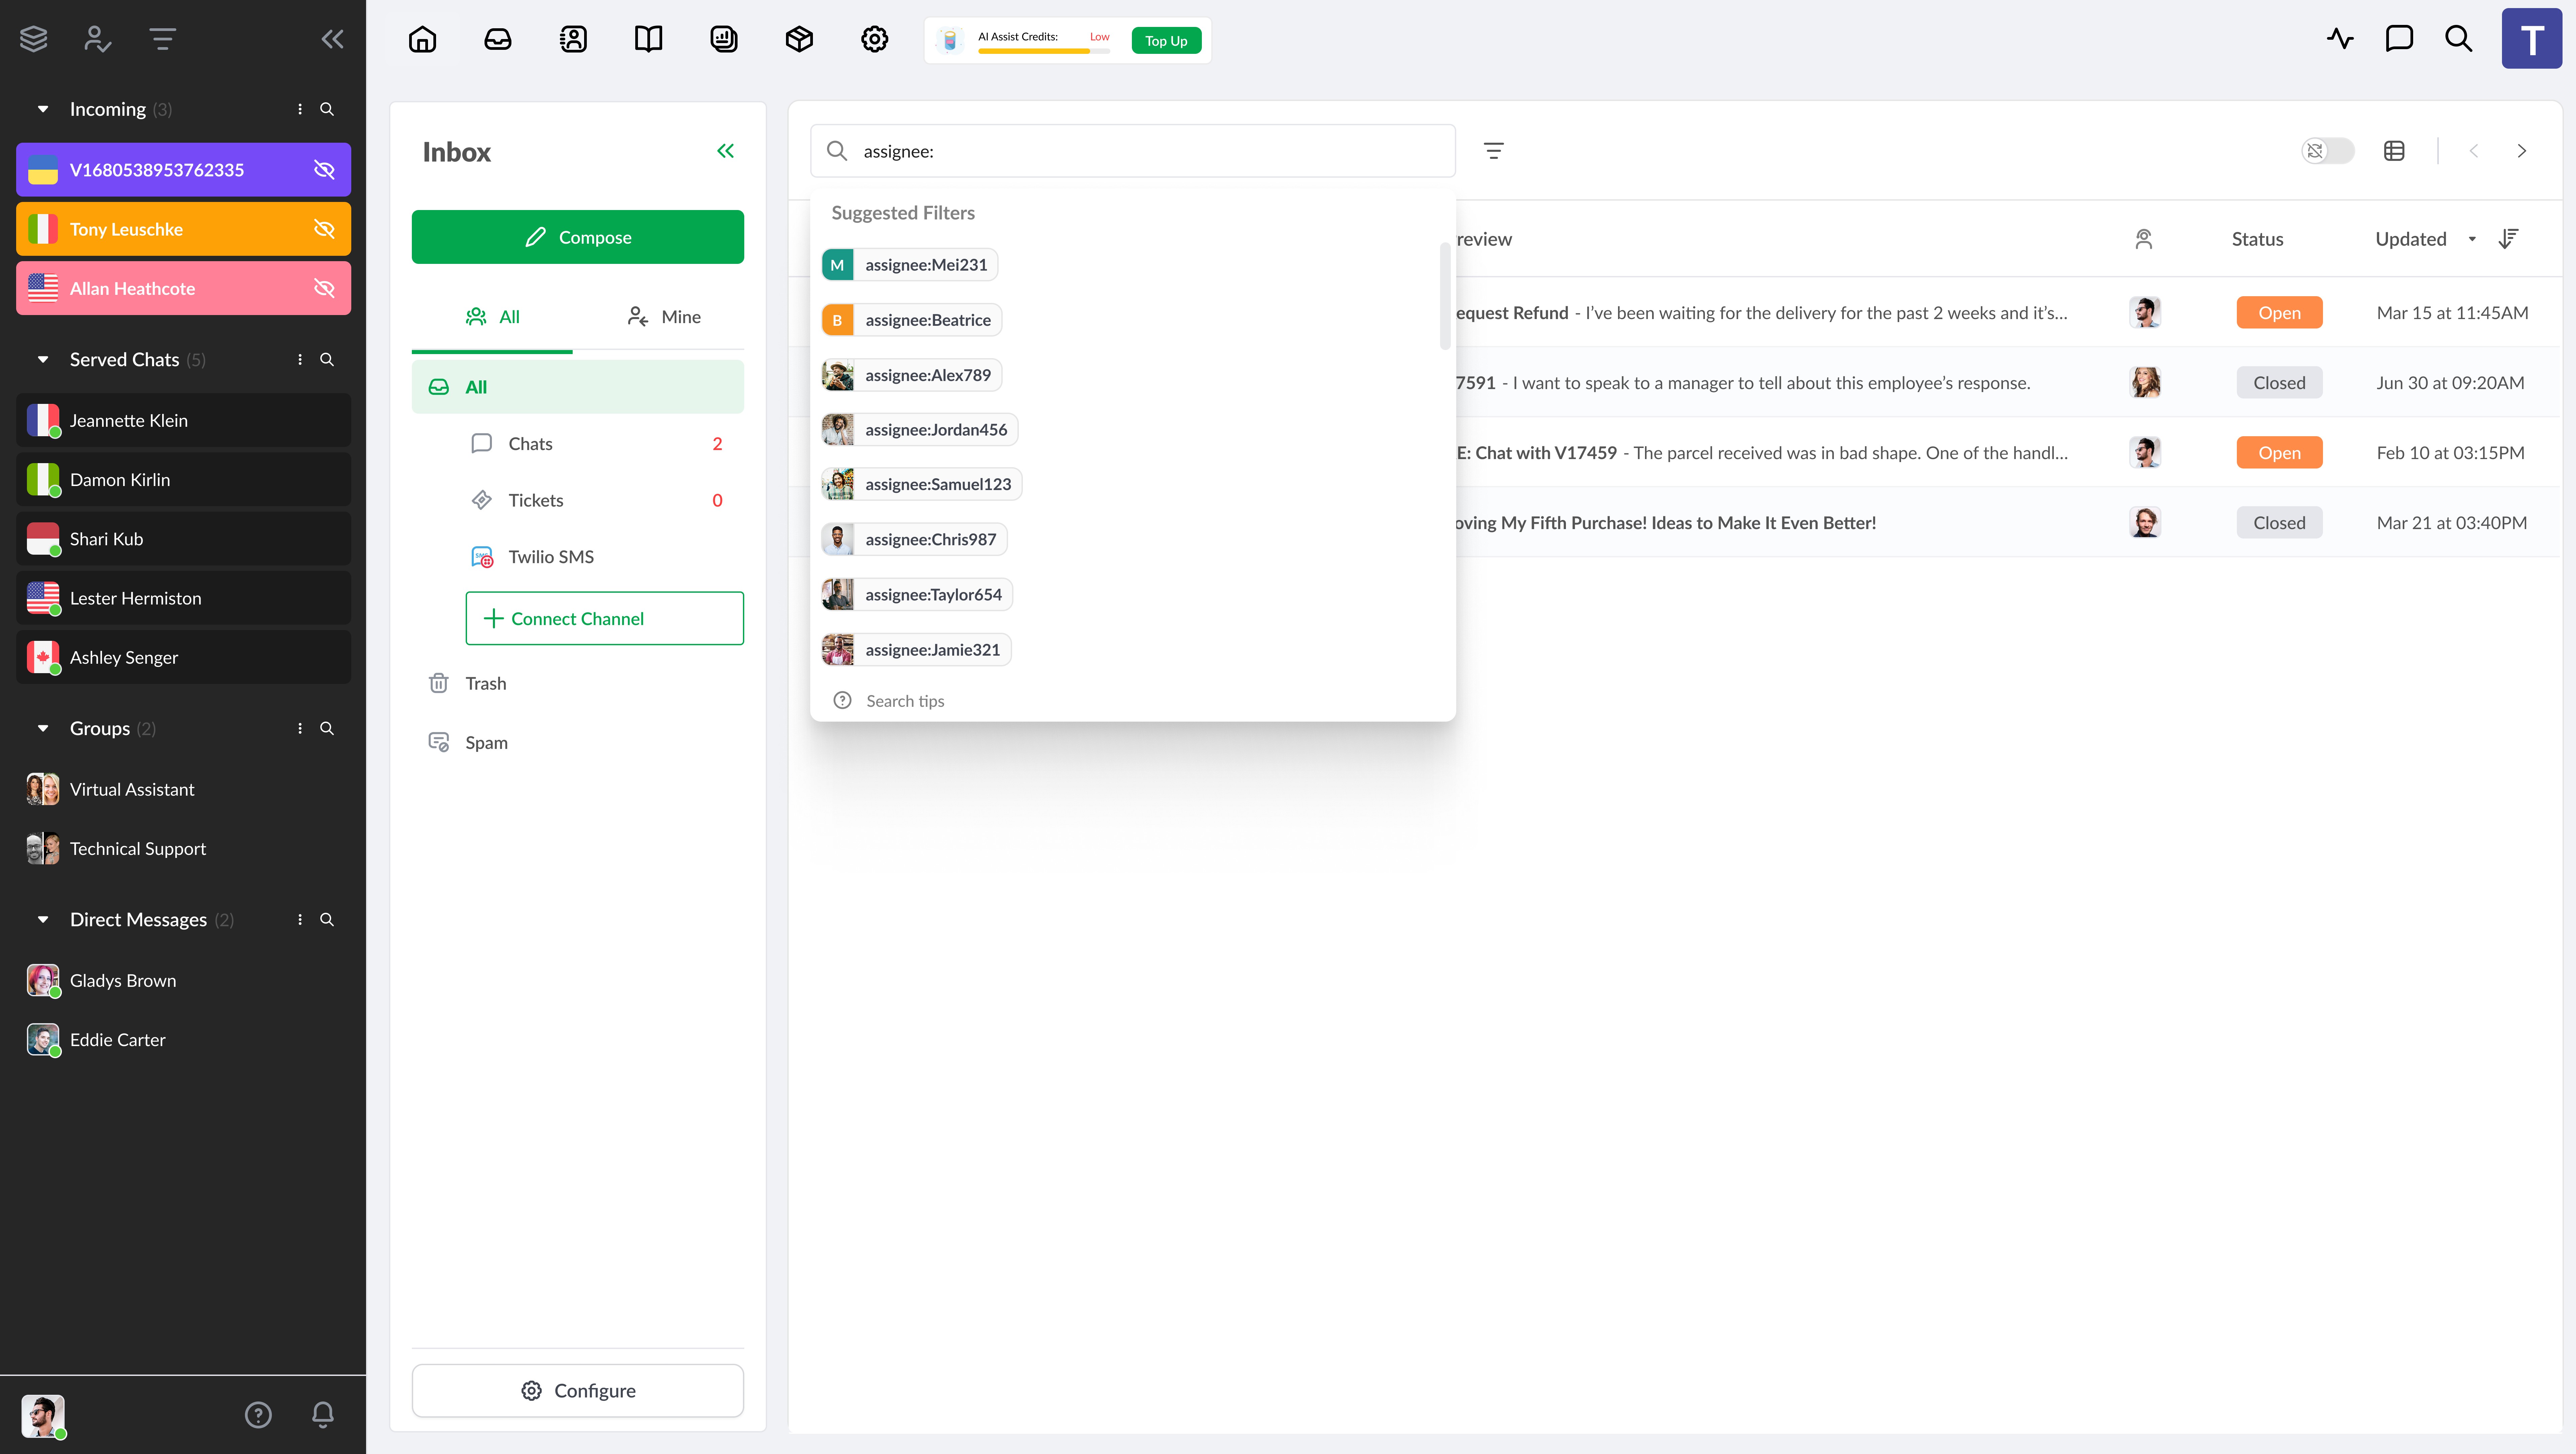Toggle visibility for Tony Leuschke chat

324,229
